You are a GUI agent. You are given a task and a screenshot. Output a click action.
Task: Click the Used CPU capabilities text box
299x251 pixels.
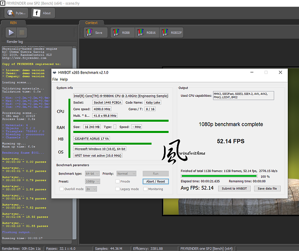click(243, 96)
